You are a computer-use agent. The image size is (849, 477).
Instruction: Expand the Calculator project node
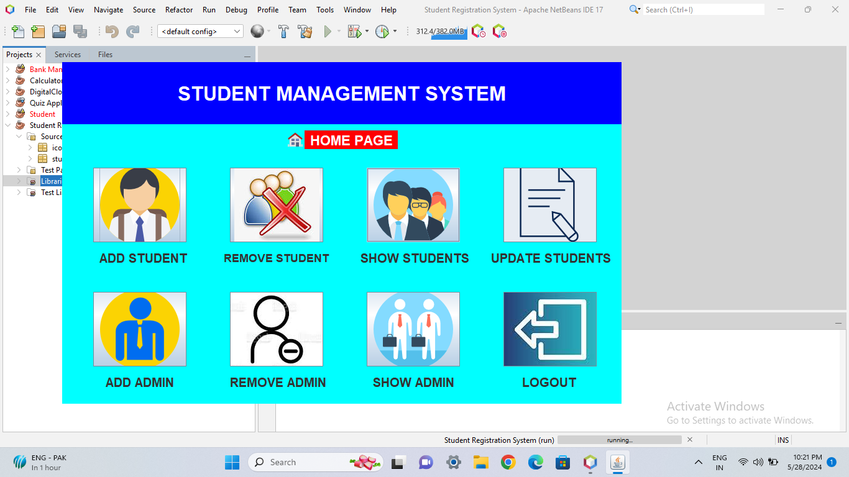(x=7, y=81)
